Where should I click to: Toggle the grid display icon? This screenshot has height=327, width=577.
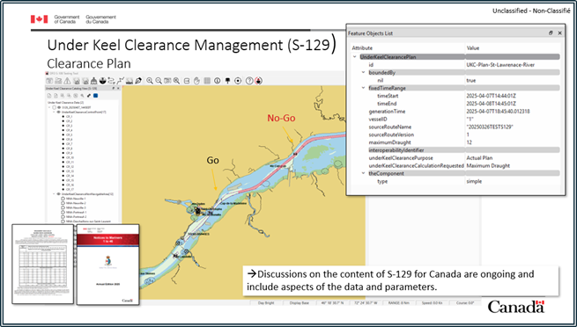207,81
